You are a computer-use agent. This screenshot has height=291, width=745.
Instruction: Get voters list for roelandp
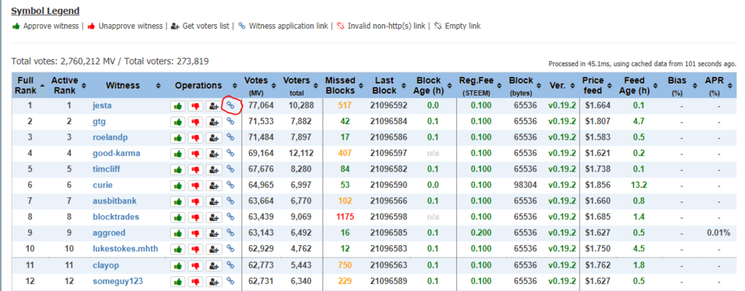(214, 138)
